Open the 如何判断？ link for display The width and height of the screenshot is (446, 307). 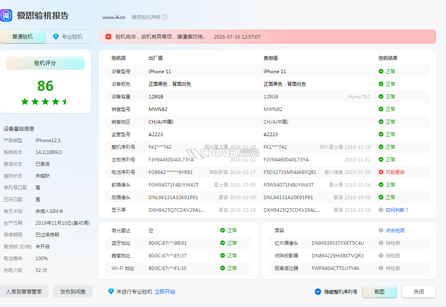coord(397,210)
